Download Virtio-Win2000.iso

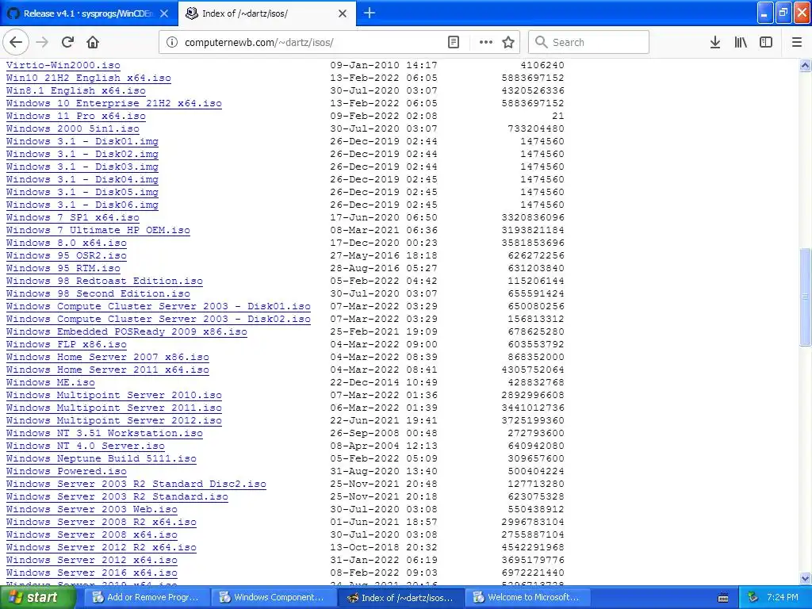pos(63,65)
